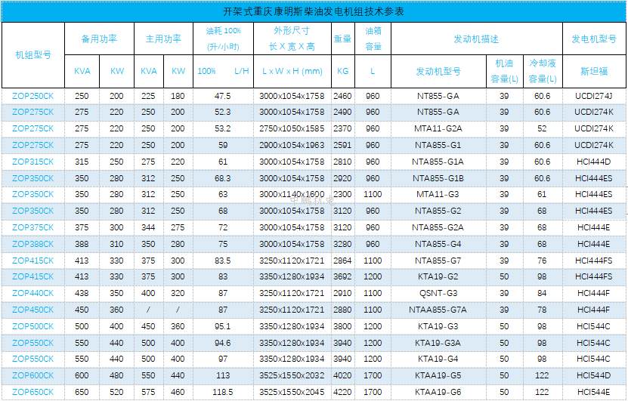628x401 pixels.
Task: Open the ZOP388CK model link
Action: point(33,244)
